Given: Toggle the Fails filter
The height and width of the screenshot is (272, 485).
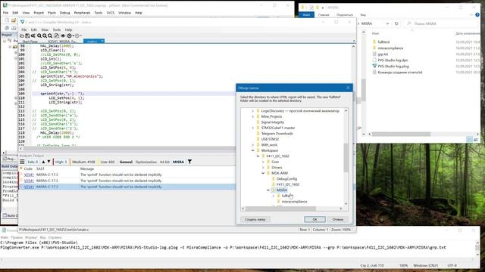Looking at the screenshot, I should click(33, 162).
